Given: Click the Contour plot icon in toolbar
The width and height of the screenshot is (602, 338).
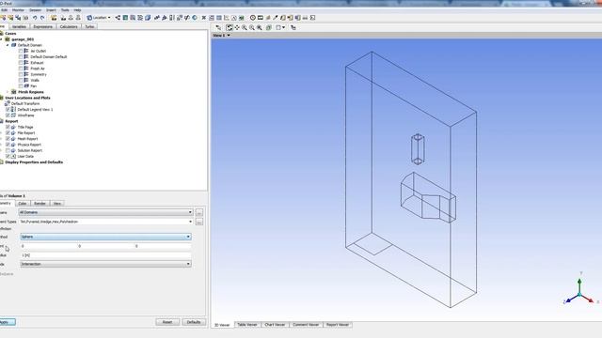Looking at the screenshot, I should coord(125,18).
